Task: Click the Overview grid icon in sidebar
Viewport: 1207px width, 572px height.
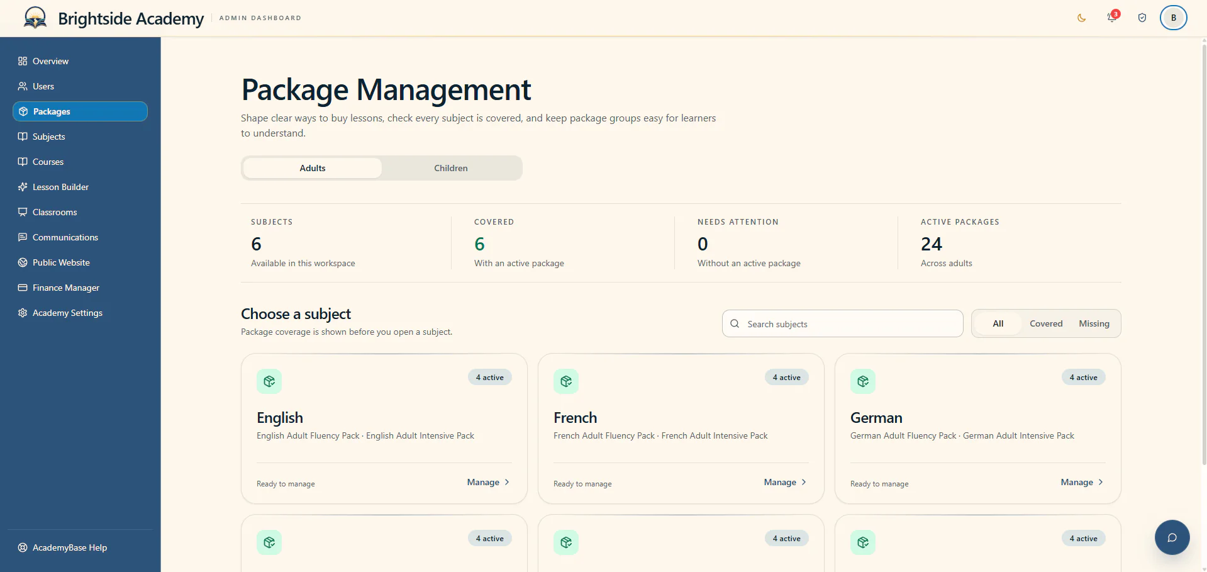Action: click(x=23, y=61)
